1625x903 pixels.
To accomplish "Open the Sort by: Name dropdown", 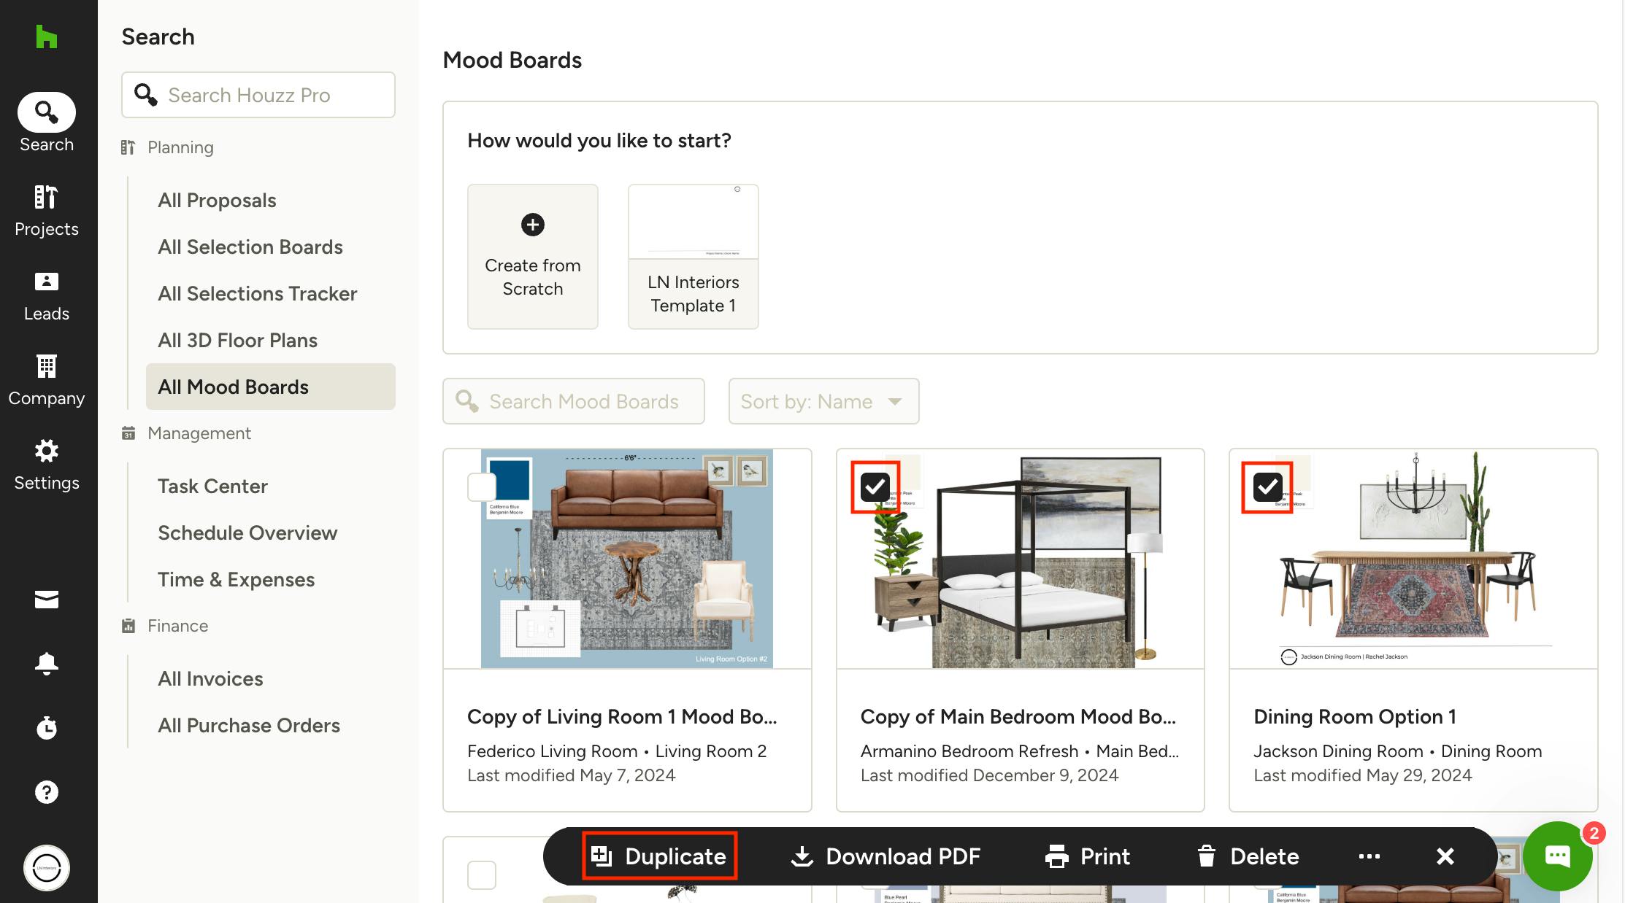I will tap(823, 401).
